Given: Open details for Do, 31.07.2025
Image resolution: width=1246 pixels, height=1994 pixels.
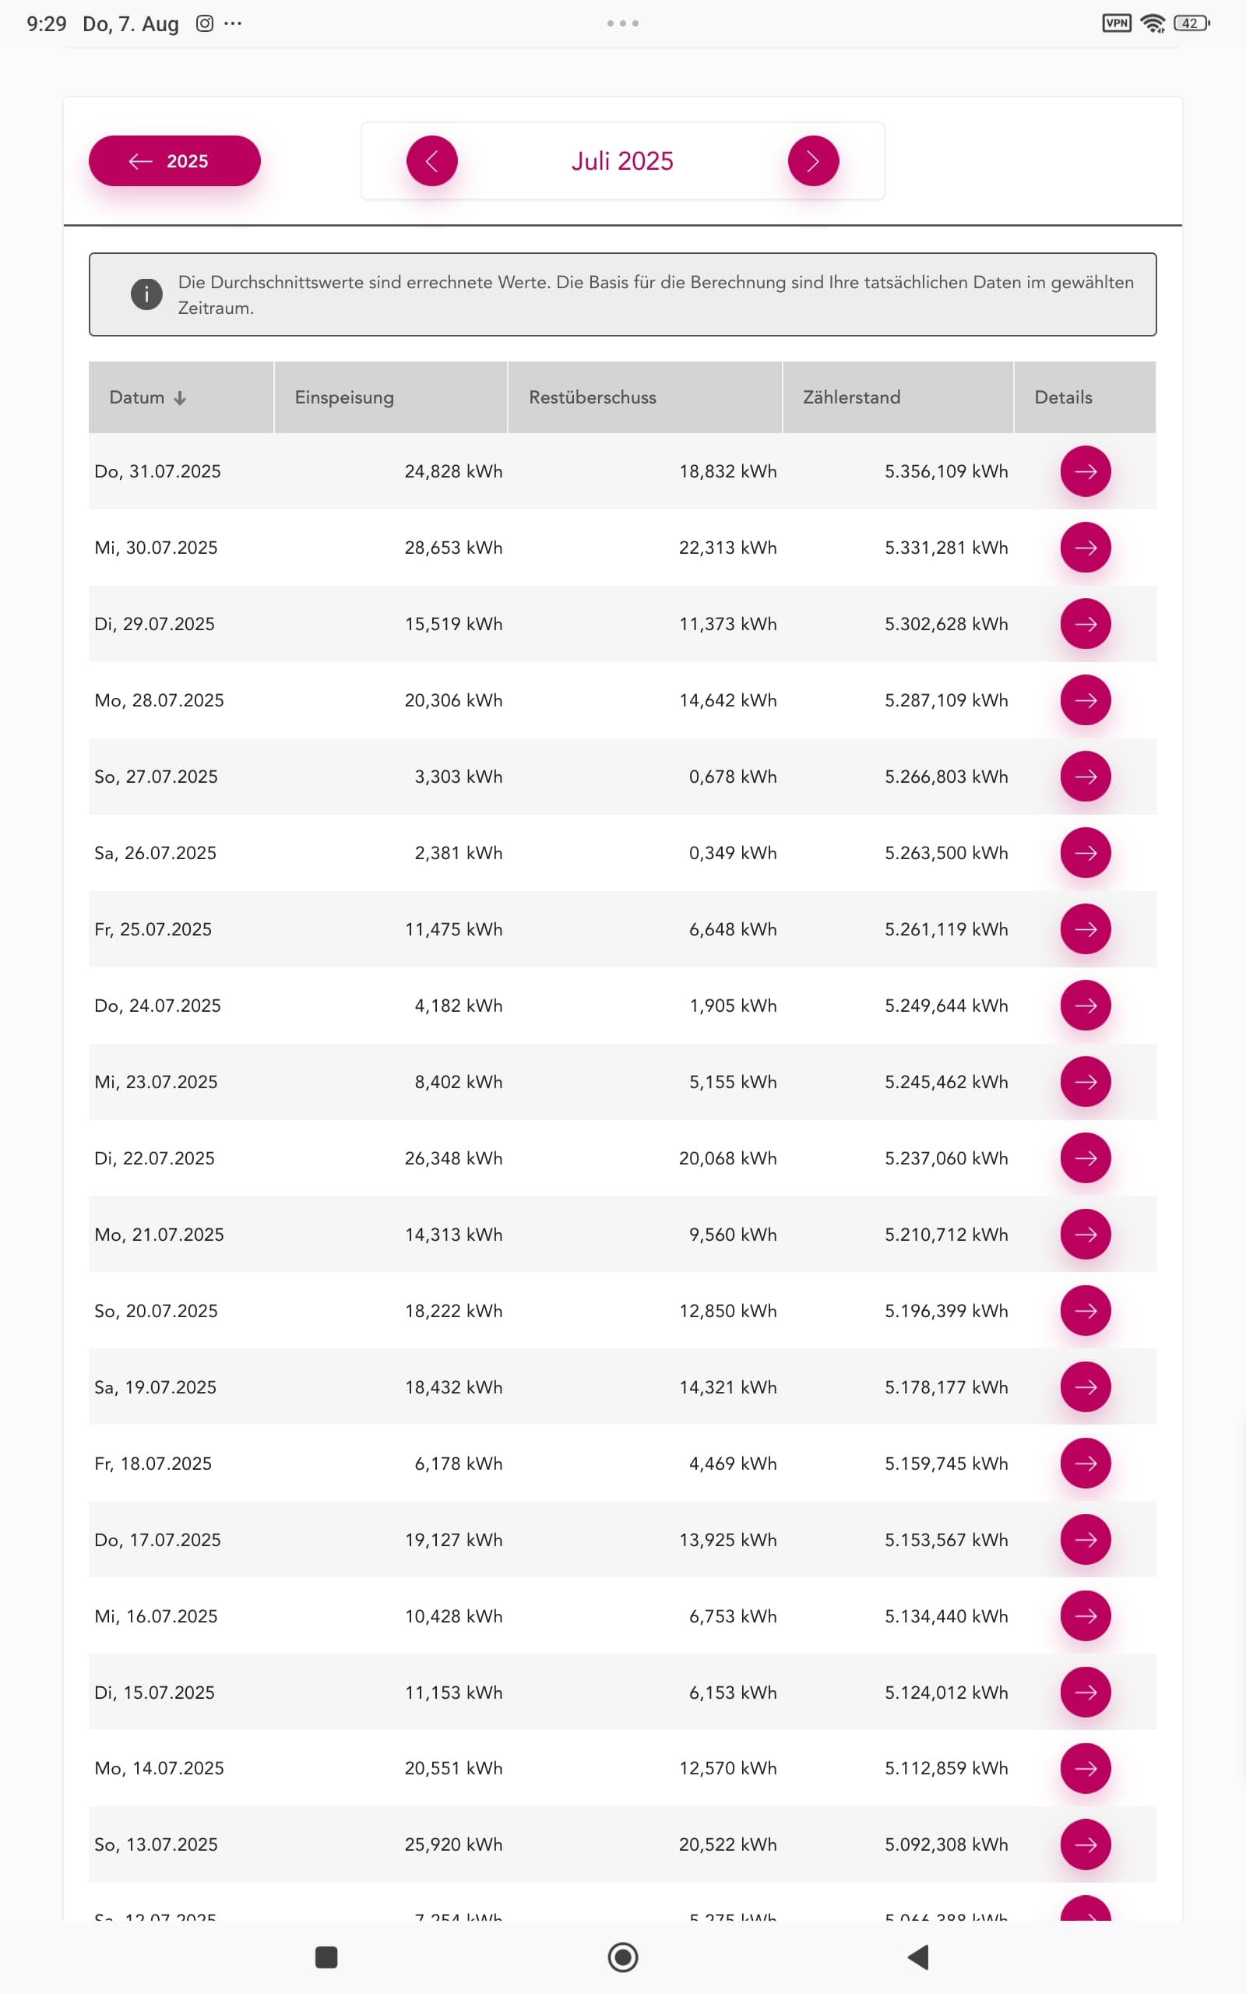Looking at the screenshot, I should point(1085,471).
